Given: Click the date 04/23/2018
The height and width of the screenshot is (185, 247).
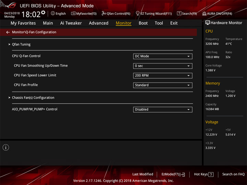Looking at the screenshot, I should (12, 13).
